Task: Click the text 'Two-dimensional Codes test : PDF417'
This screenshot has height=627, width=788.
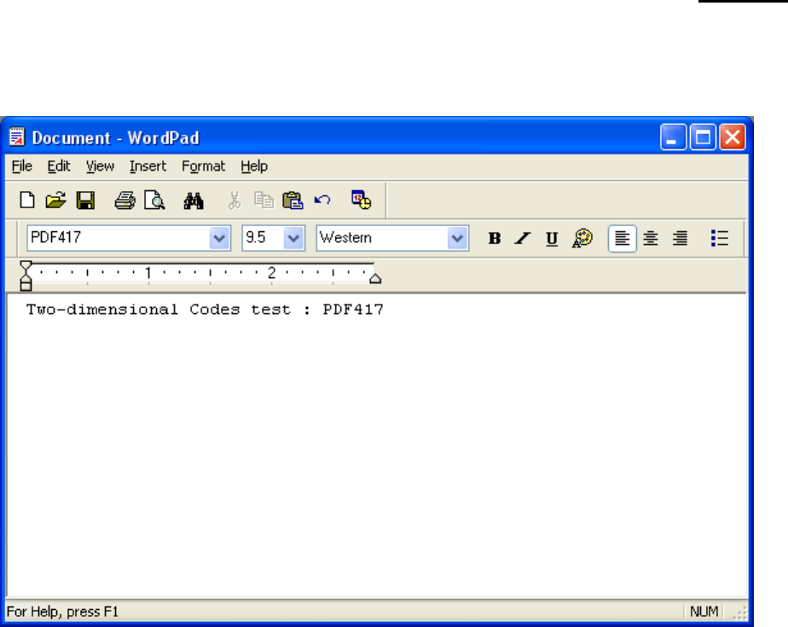Action: point(205,309)
